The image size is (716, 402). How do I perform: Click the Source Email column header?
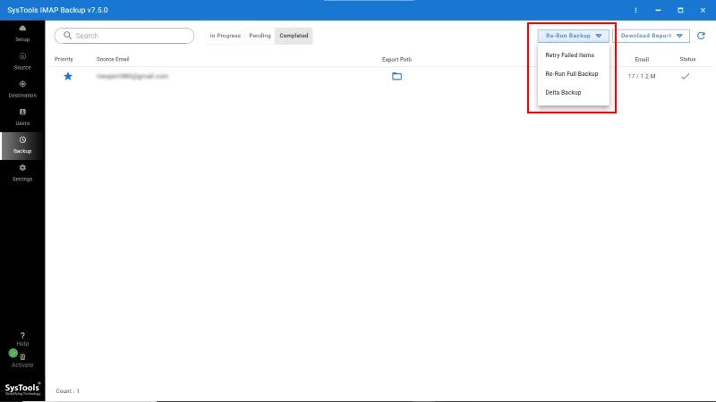(113, 59)
